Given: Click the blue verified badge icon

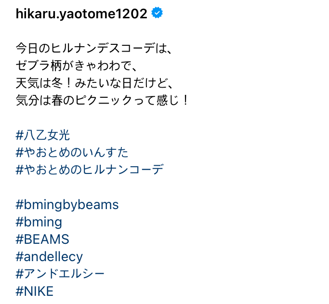Looking at the screenshot, I should 157,14.
